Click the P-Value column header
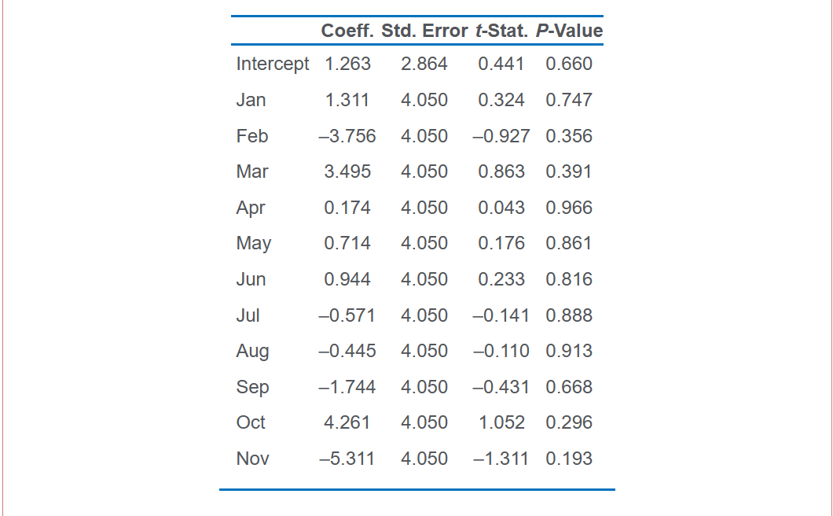Screen dimensions: 833x516 click(x=569, y=31)
